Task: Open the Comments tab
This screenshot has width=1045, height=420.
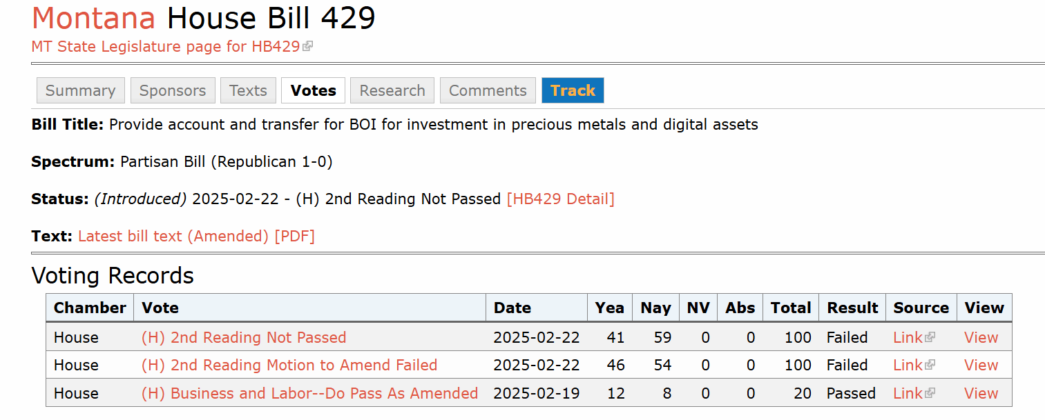Action: (x=488, y=90)
